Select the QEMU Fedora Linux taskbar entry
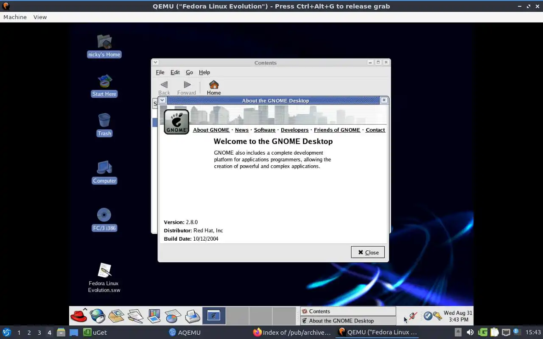 click(x=378, y=333)
